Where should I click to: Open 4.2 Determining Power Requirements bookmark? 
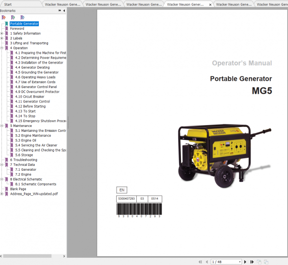tap(41, 58)
